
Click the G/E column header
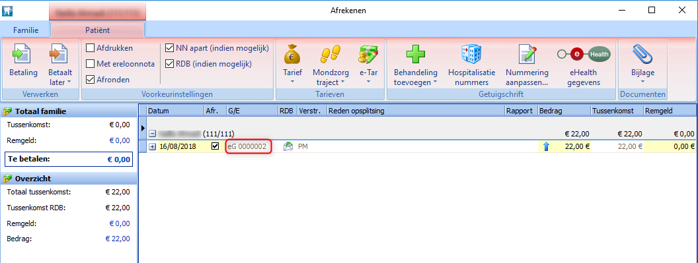(252, 111)
